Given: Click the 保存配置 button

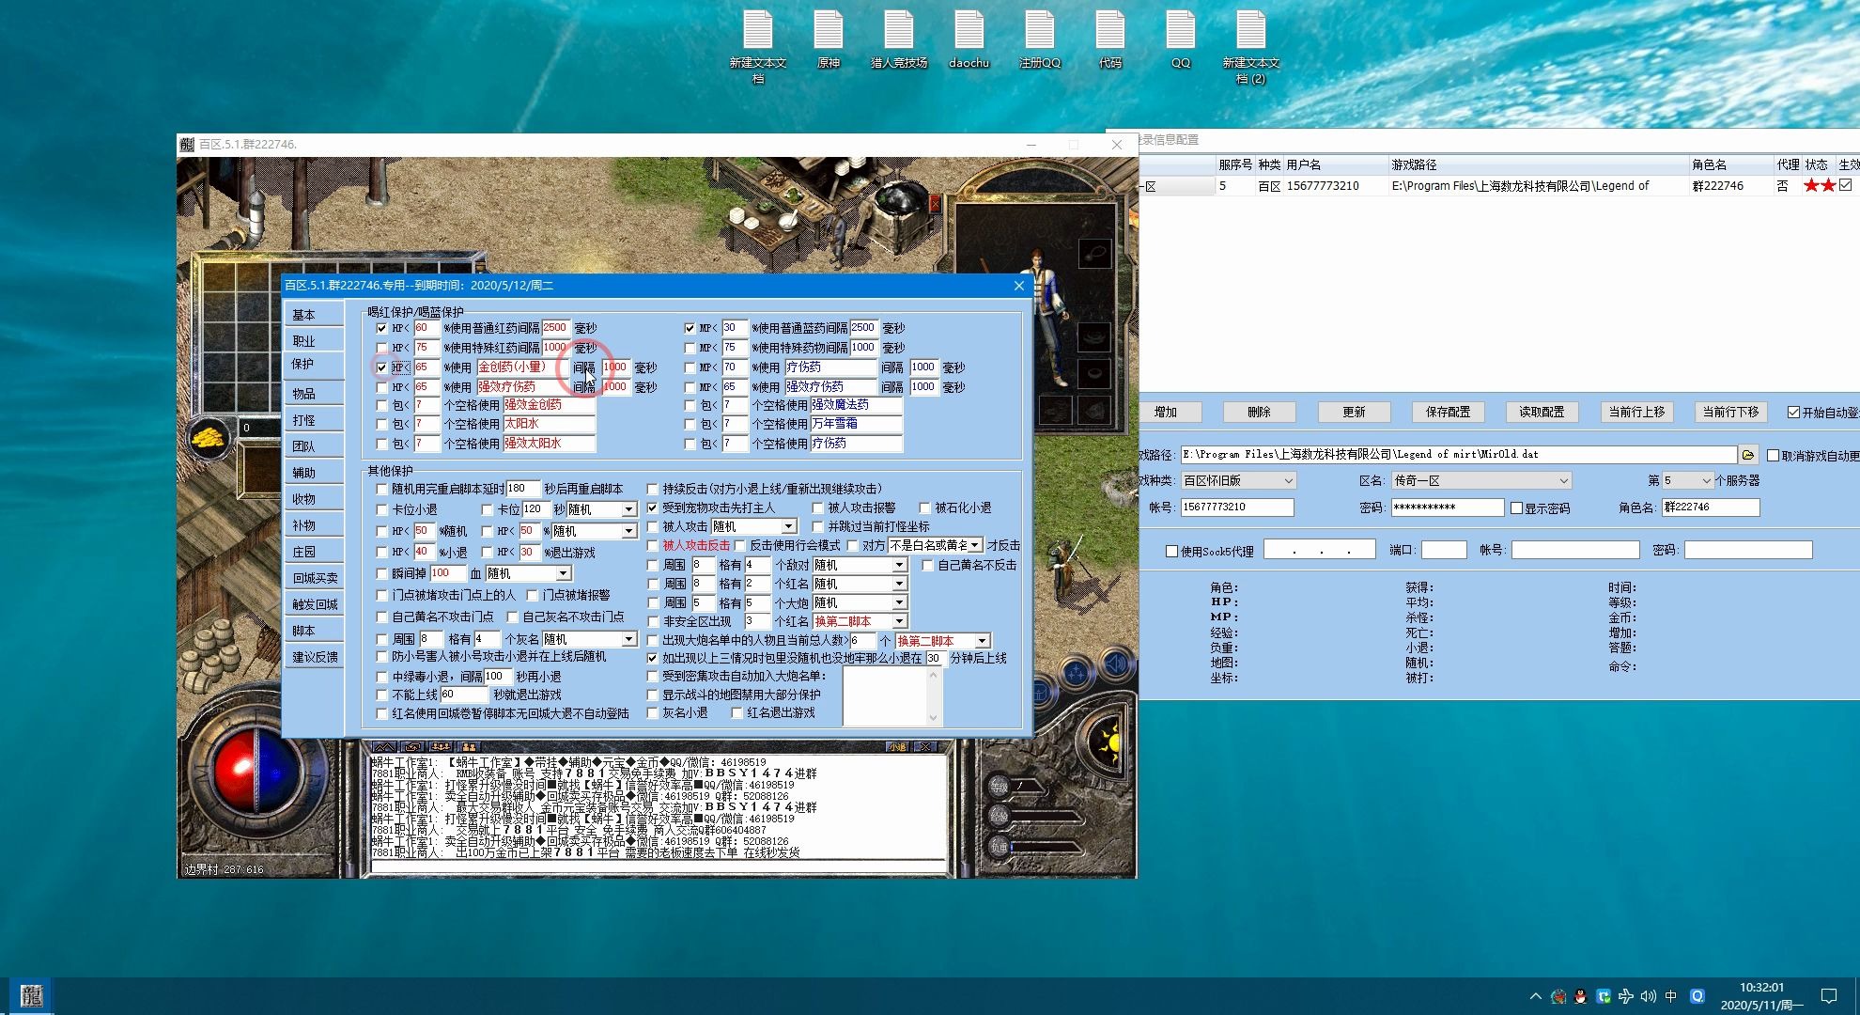Looking at the screenshot, I should coord(1448,412).
